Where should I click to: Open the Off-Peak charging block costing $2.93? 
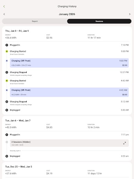click(69, 63)
